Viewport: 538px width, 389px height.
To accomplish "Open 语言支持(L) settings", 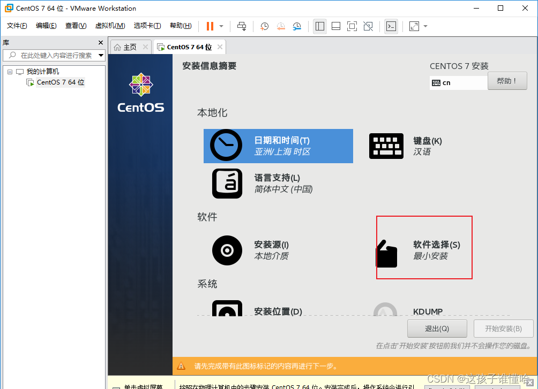I will [277, 178].
